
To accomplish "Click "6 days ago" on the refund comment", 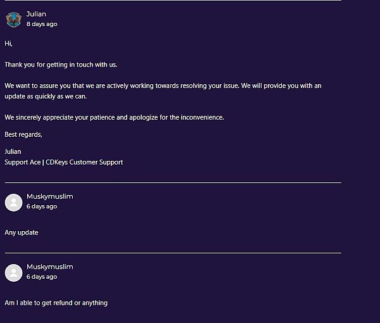I will pyautogui.click(x=42, y=277).
